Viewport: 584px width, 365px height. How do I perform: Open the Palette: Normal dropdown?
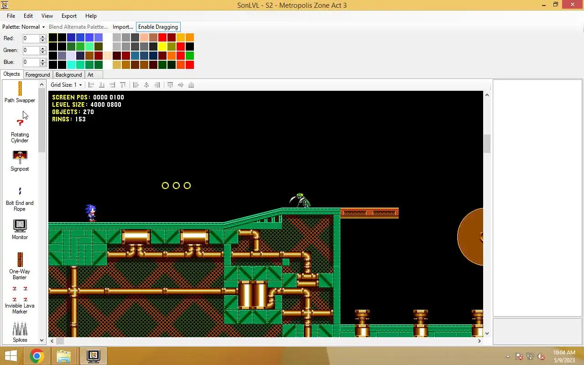[24, 27]
